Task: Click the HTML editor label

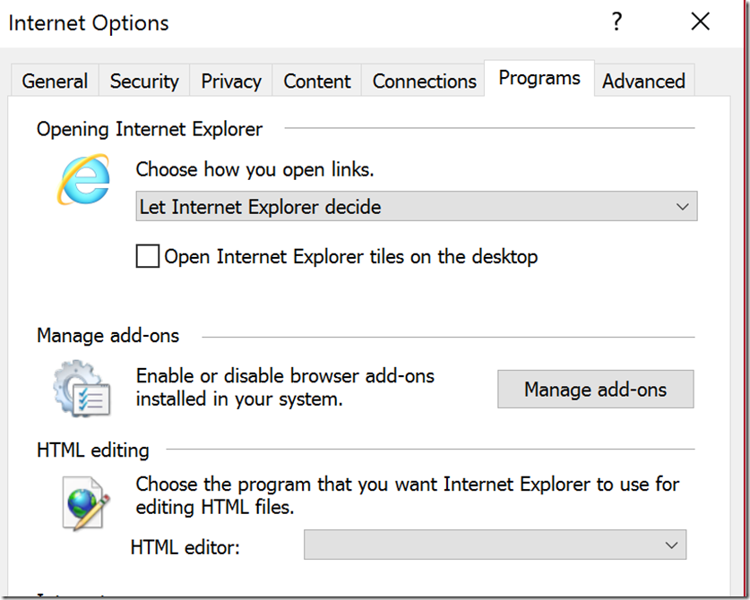Action: (x=185, y=547)
